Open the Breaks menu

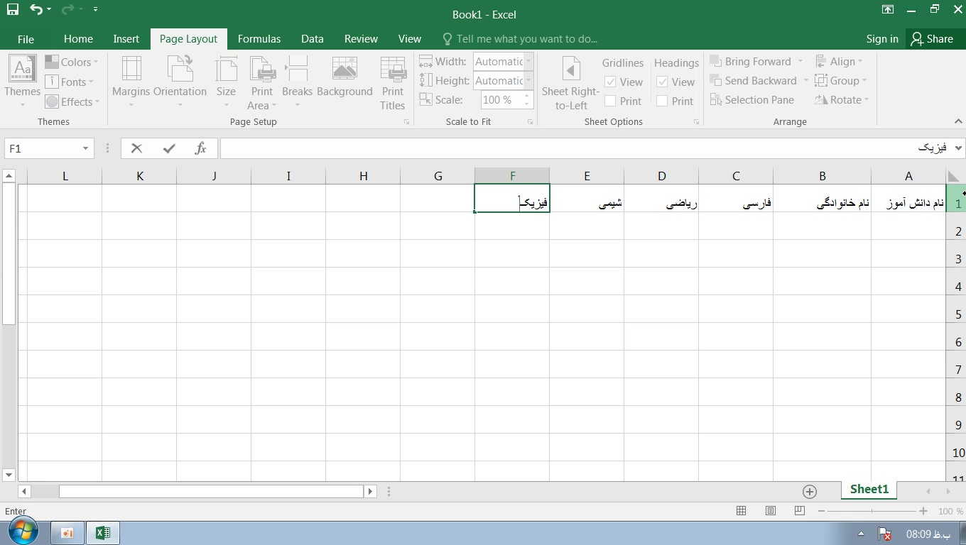297,82
